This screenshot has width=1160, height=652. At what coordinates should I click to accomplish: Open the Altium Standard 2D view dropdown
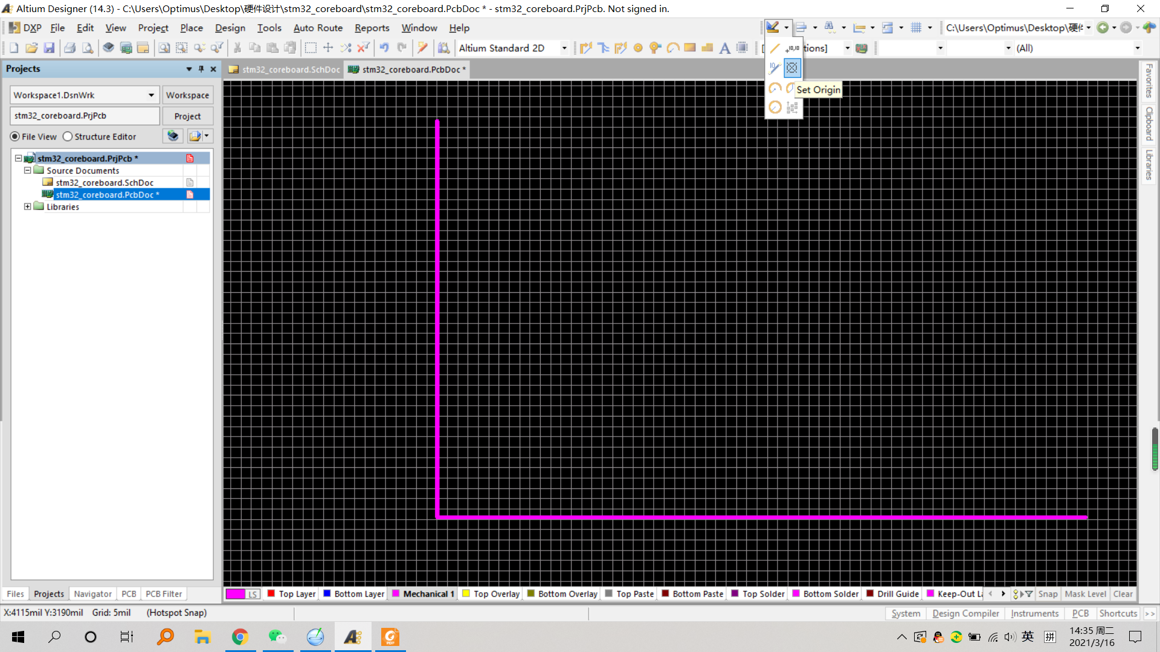point(564,48)
